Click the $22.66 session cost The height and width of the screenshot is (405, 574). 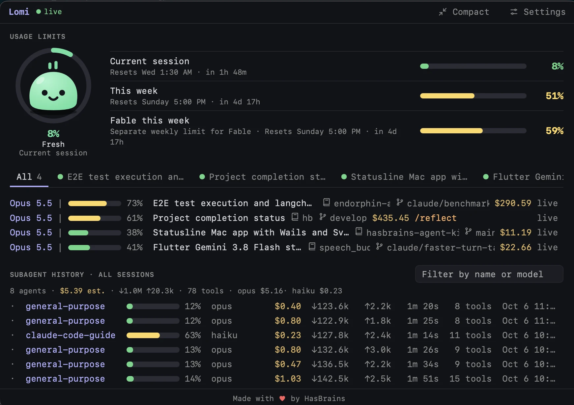tap(515, 247)
